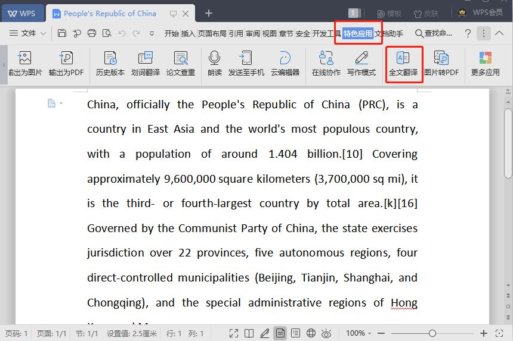Click the 模板 template icon in title bar
This screenshot has width=513, height=341.
[381, 14]
